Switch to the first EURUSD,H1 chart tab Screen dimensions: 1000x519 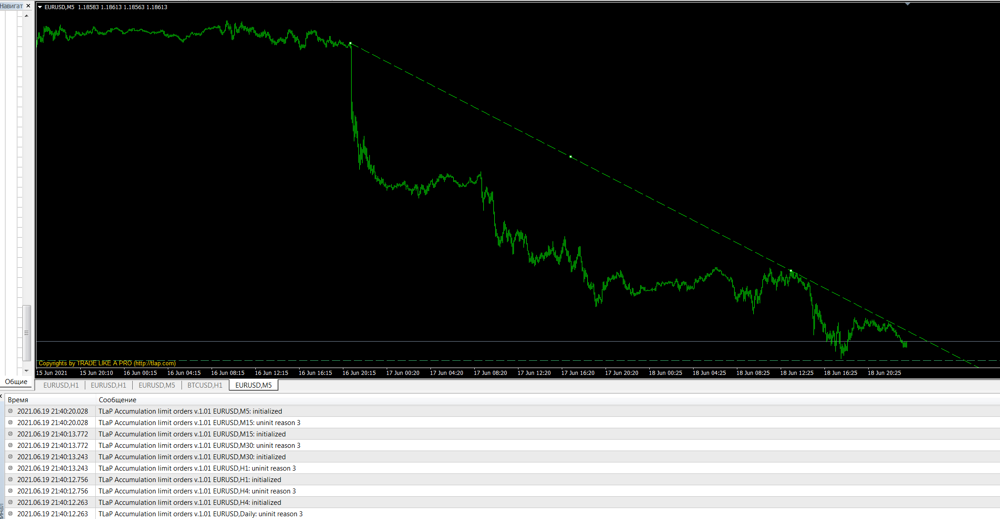(x=61, y=385)
